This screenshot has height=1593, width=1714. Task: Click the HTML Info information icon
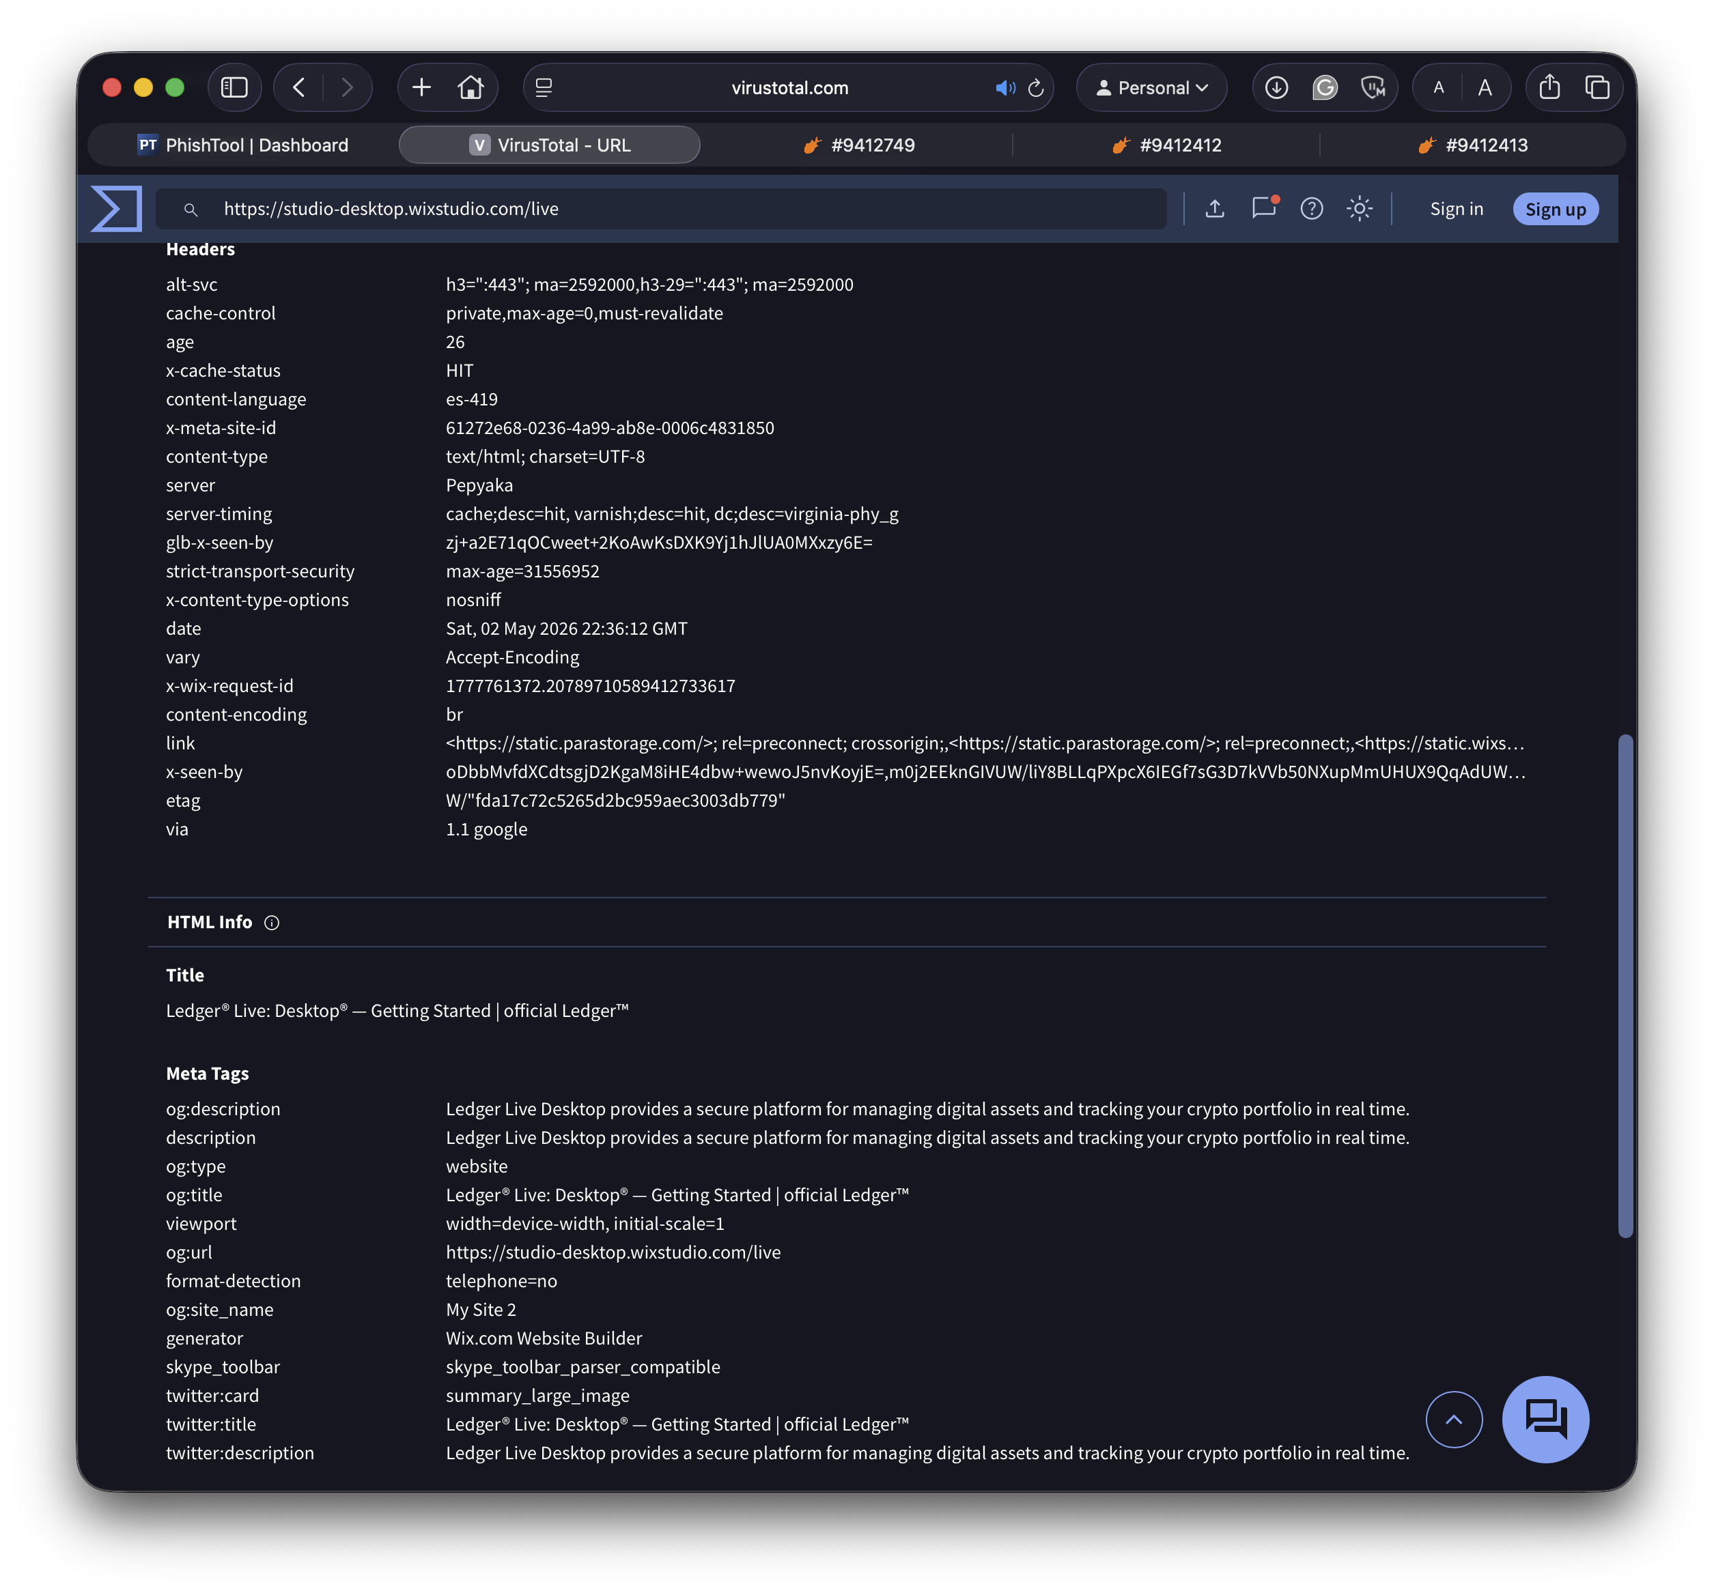click(272, 923)
